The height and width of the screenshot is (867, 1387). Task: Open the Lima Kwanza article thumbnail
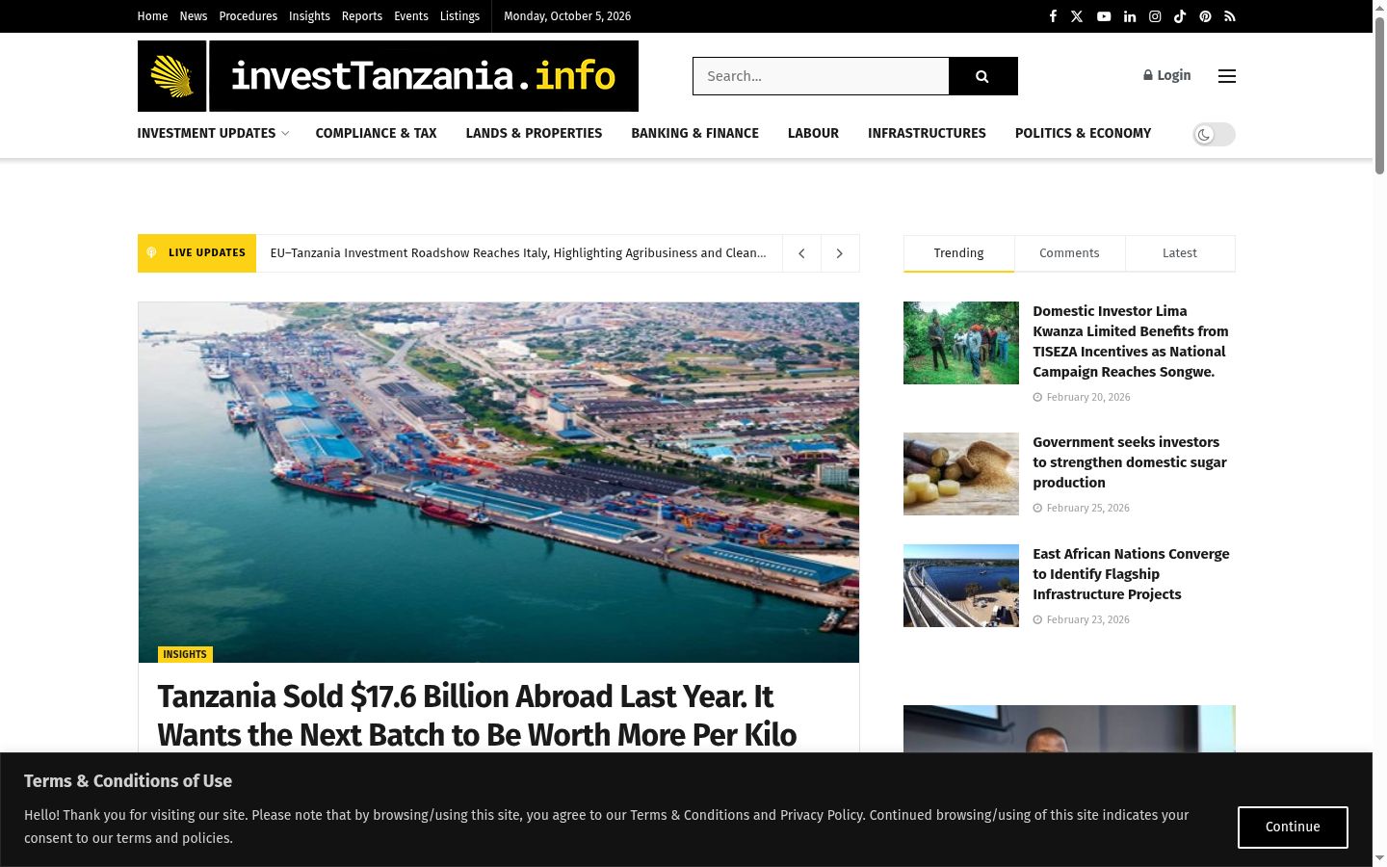(961, 343)
